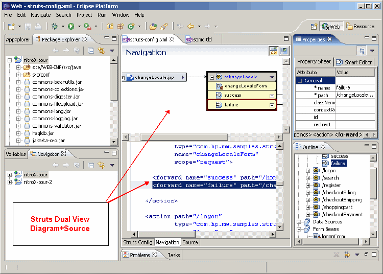Click the Save icon in the toolbar
This screenshot has height=274, width=383.
[28, 26]
